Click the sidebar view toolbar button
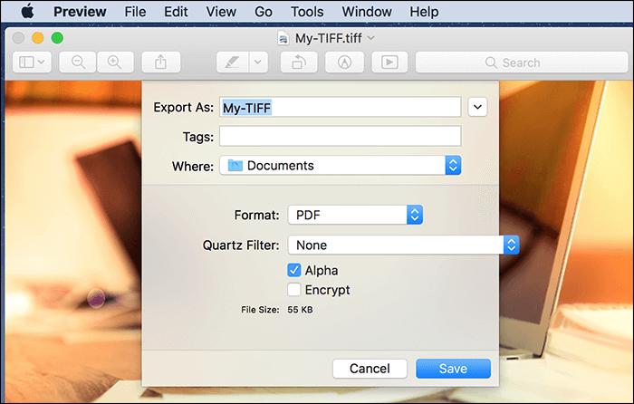This screenshot has width=634, height=404. click(x=32, y=63)
